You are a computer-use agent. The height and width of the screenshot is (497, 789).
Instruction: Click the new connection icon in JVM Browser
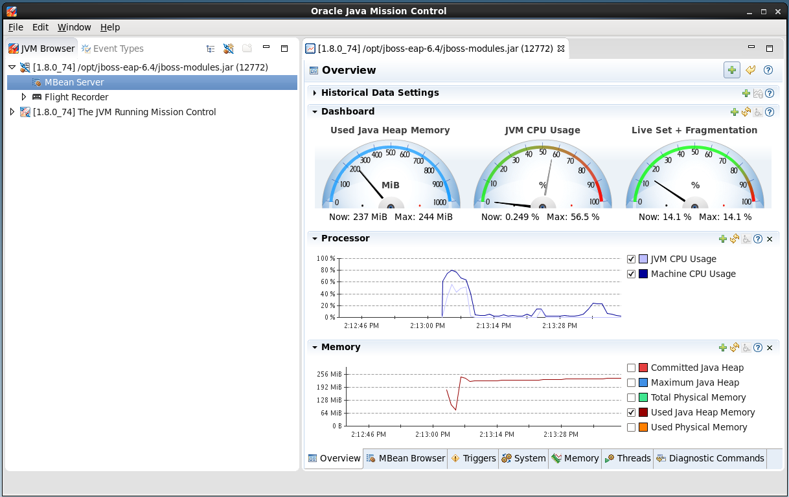[x=229, y=49]
